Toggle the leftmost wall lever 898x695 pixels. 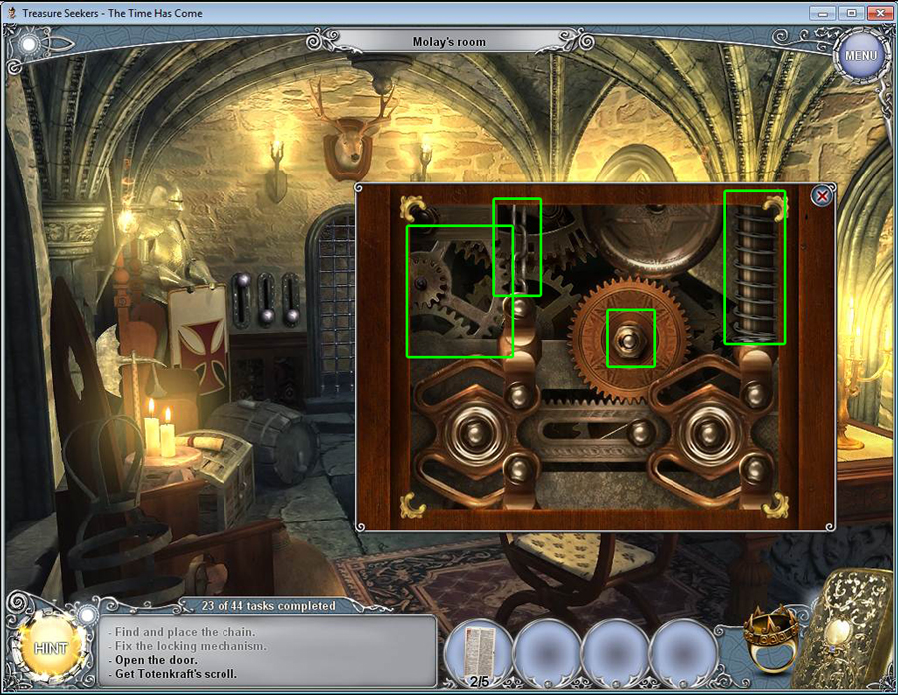click(x=242, y=299)
